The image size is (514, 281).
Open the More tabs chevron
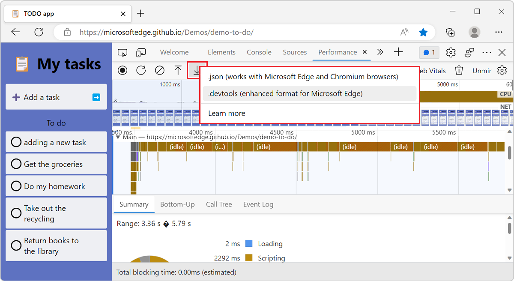[x=380, y=52]
